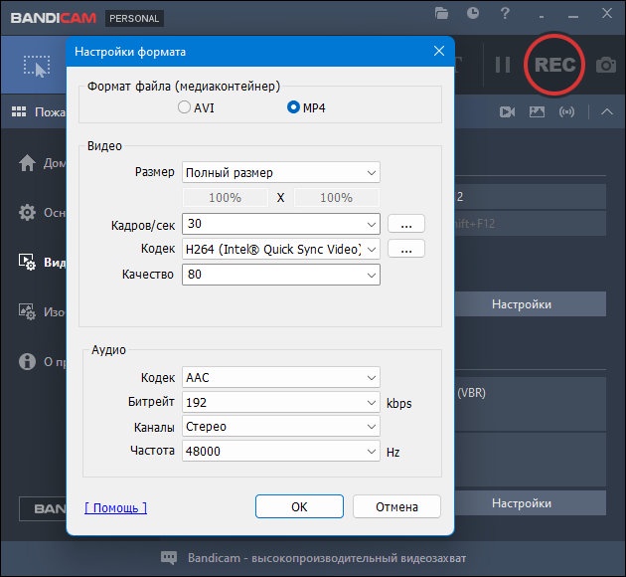The height and width of the screenshot is (577, 626).
Task: Collapse the panel with the up chevron
Action: coord(607,111)
